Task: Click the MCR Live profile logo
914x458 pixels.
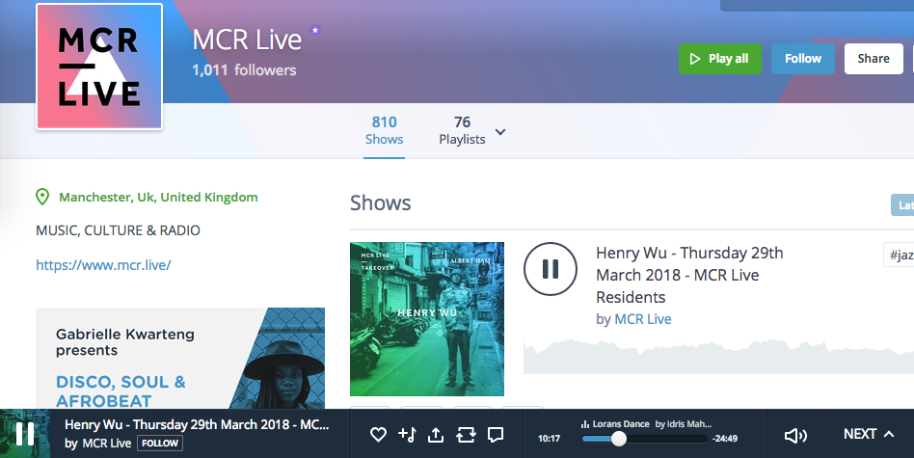Action: pos(99,67)
